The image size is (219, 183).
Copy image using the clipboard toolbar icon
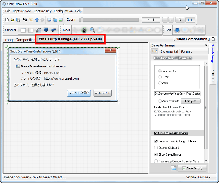25,20
